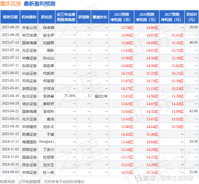Select the 近三年业绩预测准确度 column header
Image resolution: width=199 pixels, height=184 pixels.
[66, 17]
